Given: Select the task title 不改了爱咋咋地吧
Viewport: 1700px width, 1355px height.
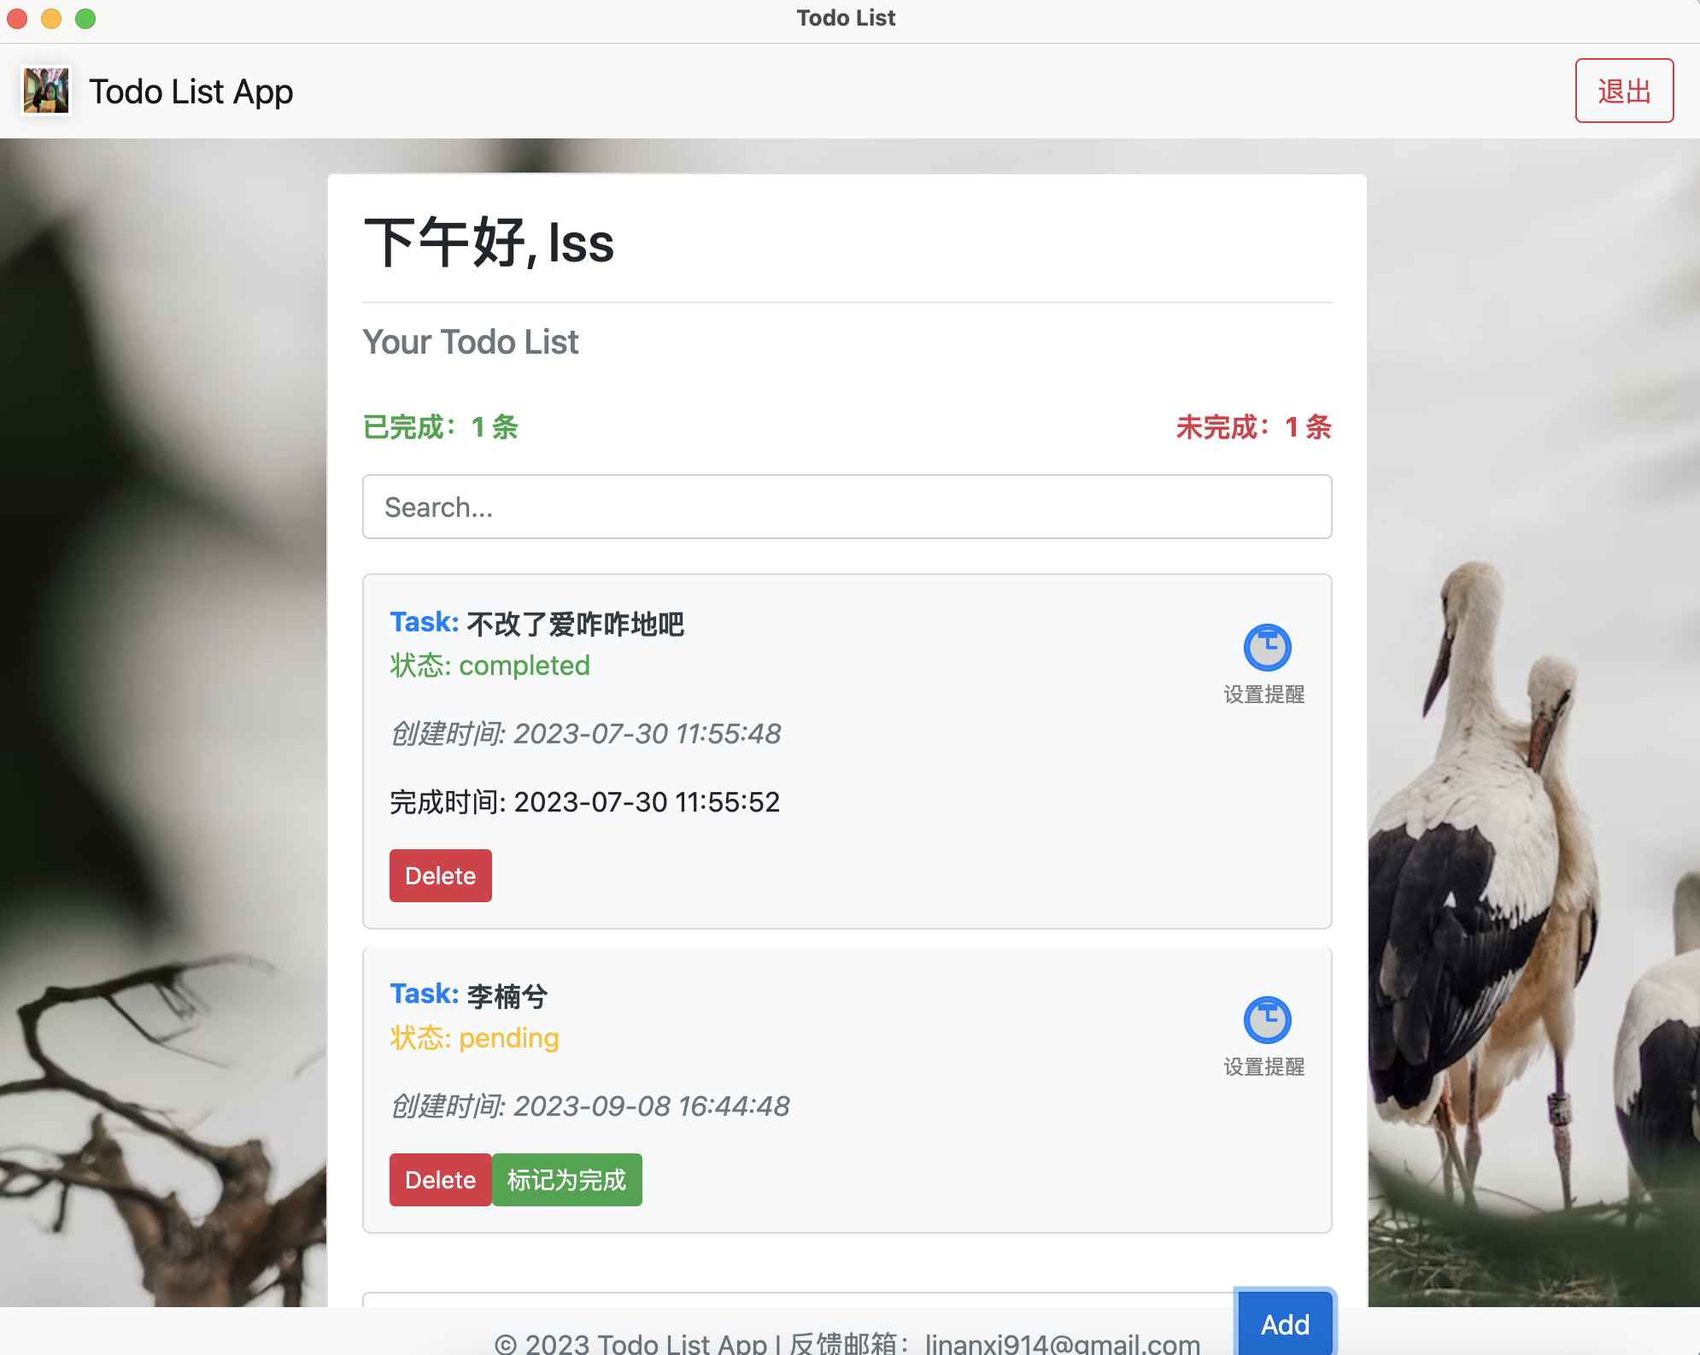Looking at the screenshot, I should pyautogui.click(x=575, y=624).
